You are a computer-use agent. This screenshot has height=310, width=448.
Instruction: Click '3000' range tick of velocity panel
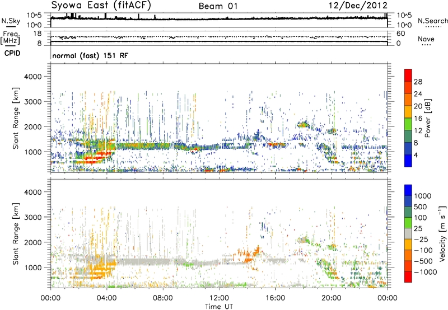[33, 217]
